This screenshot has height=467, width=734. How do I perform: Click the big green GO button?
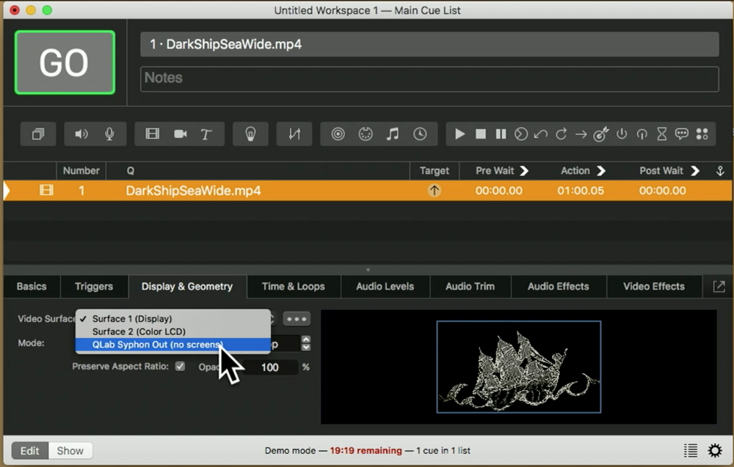pyautogui.click(x=65, y=62)
